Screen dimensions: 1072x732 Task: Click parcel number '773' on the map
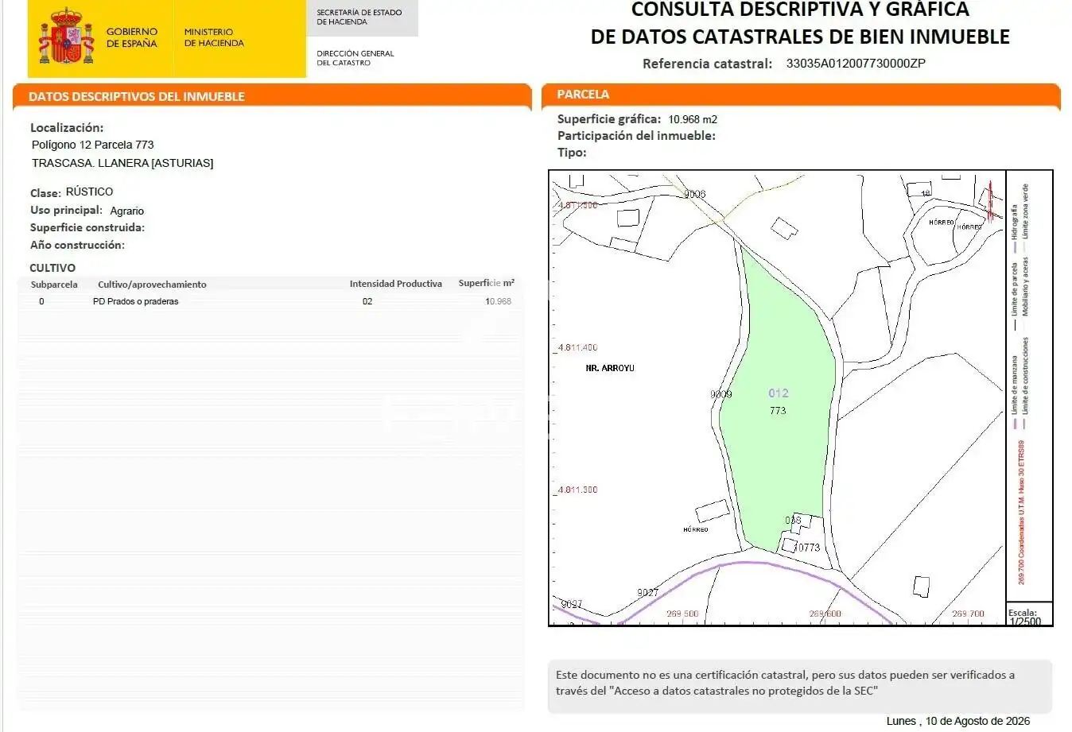(x=778, y=411)
